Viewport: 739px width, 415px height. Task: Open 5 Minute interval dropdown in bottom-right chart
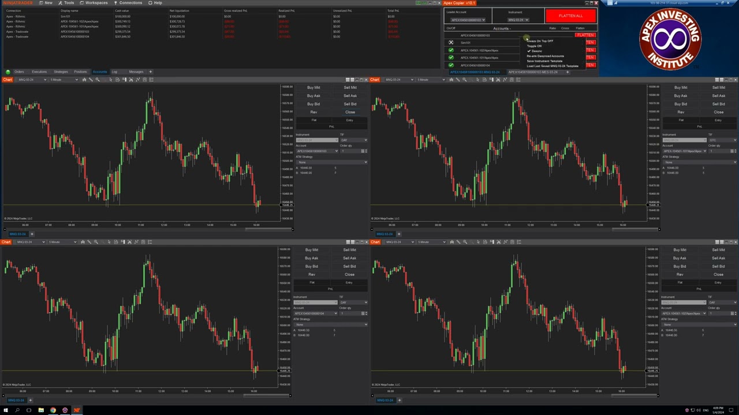pyautogui.click(x=431, y=242)
